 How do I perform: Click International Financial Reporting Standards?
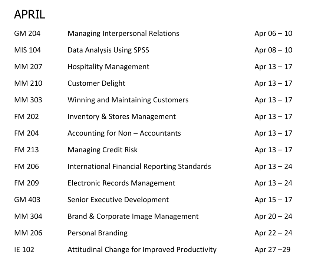(139, 166)
